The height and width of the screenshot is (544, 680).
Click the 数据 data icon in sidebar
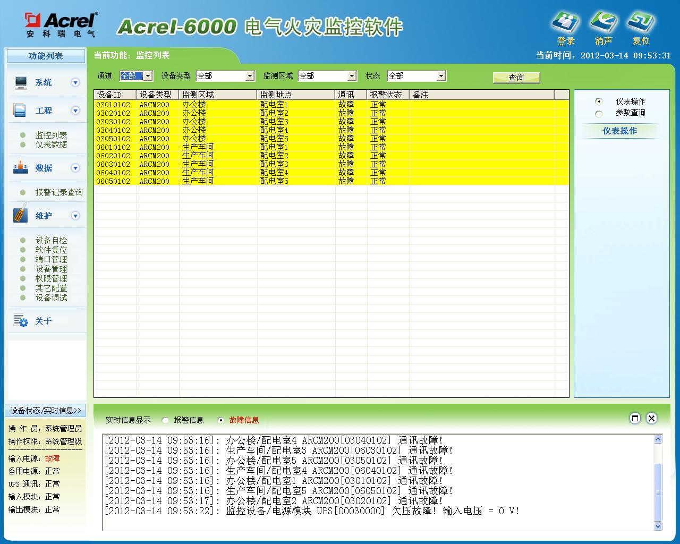20,168
